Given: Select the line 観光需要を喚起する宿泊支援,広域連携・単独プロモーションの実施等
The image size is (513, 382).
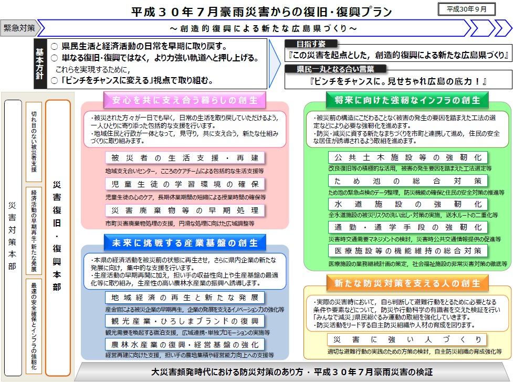Looking at the screenshot, I should [187, 333].
